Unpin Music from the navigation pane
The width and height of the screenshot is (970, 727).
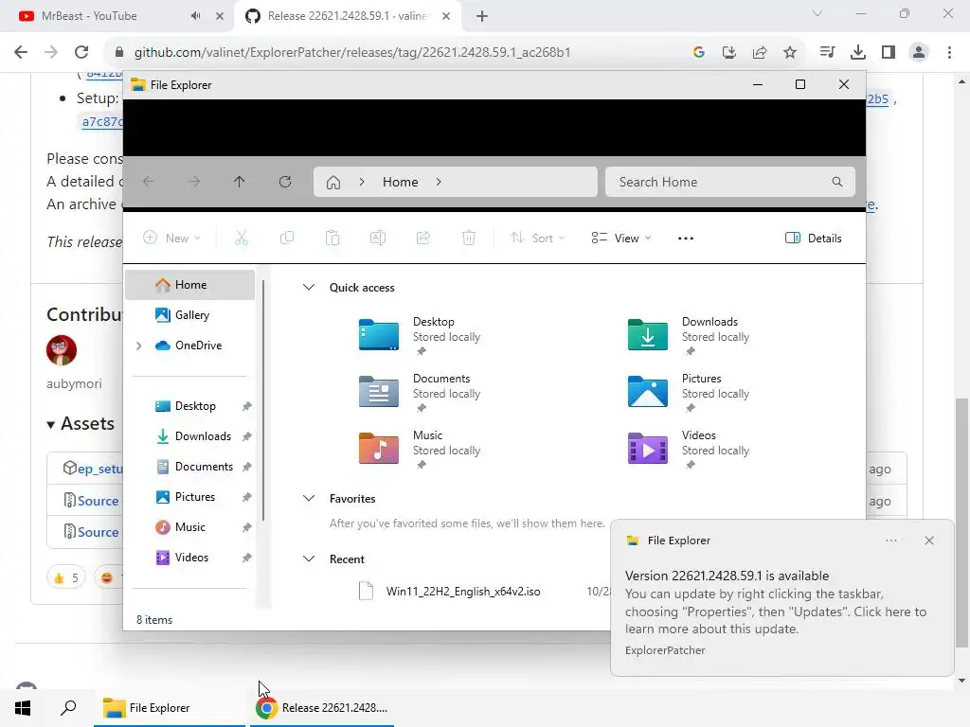[x=247, y=527]
